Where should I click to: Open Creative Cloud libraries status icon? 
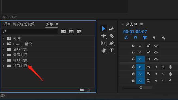point(2,95)
